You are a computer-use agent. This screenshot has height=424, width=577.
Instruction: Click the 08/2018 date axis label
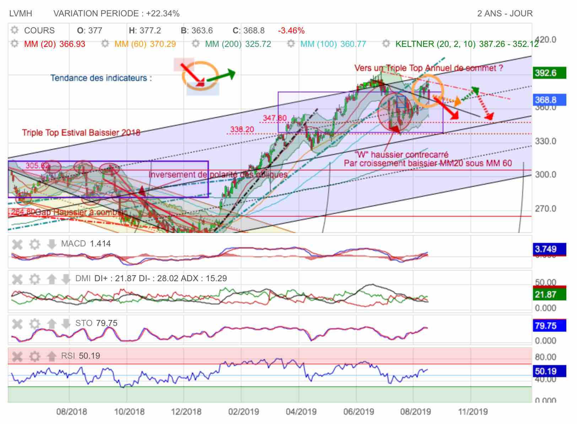coord(71,412)
